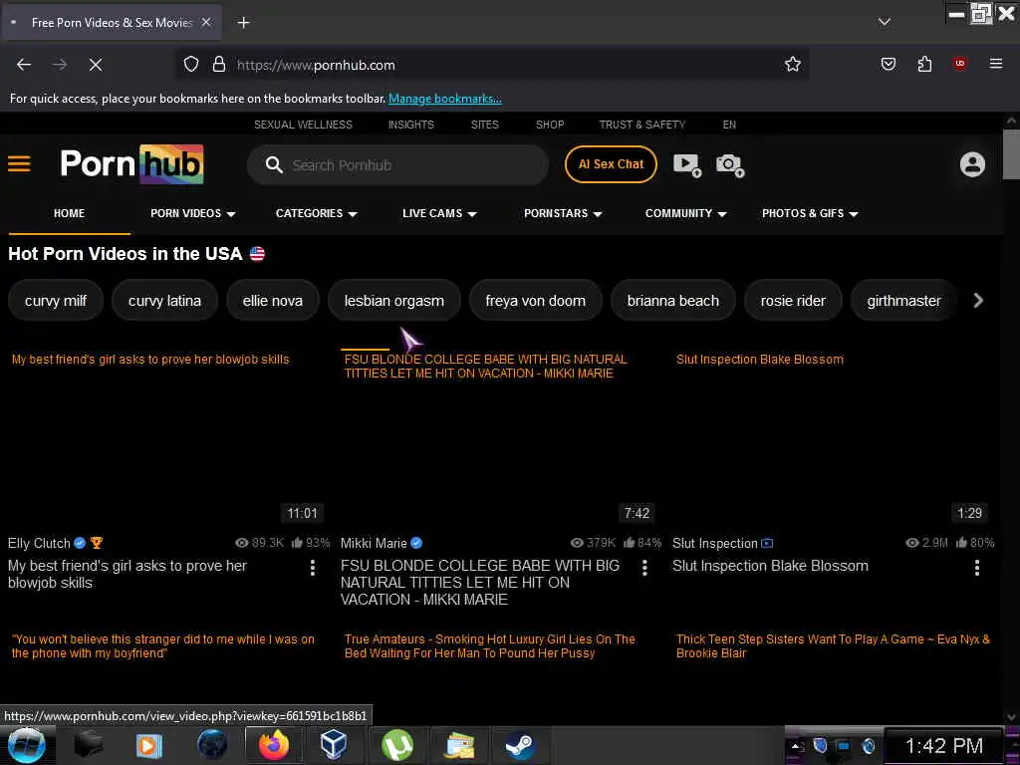The height and width of the screenshot is (765, 1020).
Task: Click the Firefox taskbar icon
Action: click(273, 745)
